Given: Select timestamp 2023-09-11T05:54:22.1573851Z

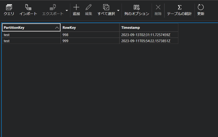Looking at the screenshot, I should click(x=149, y=41).
